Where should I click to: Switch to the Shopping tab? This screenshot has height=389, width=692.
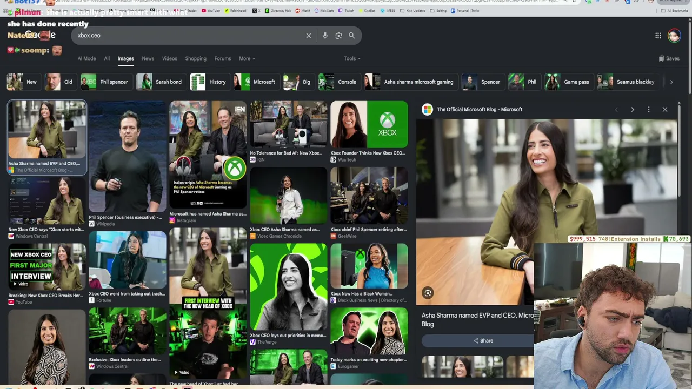(196, 58)
